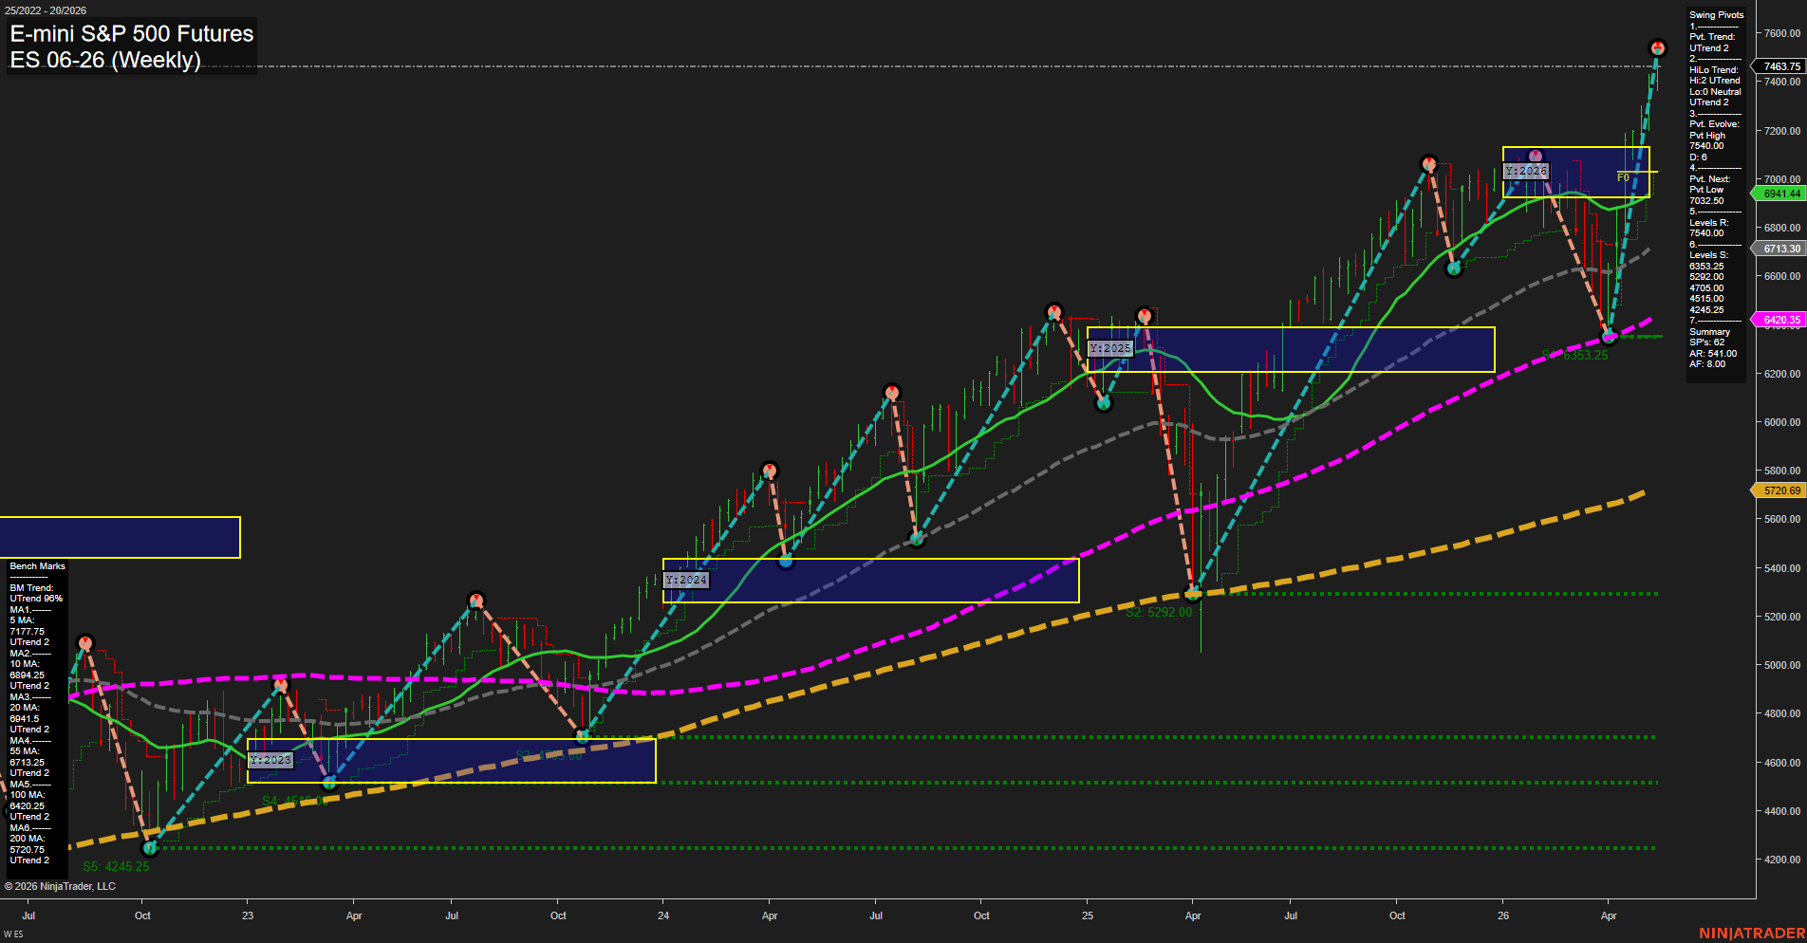Select the swing low pivot marker at April 2026
Viewport: 1807px width, 943px height.
click(1608, 336)
